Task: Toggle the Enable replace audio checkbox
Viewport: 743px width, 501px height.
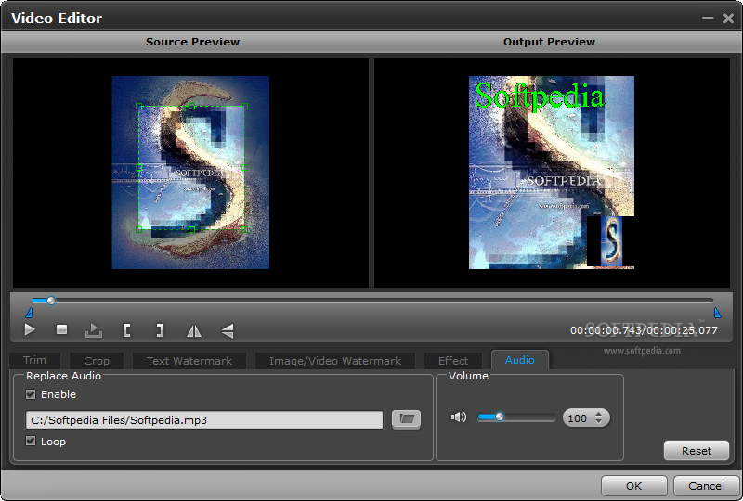Action: coord(31,394)
